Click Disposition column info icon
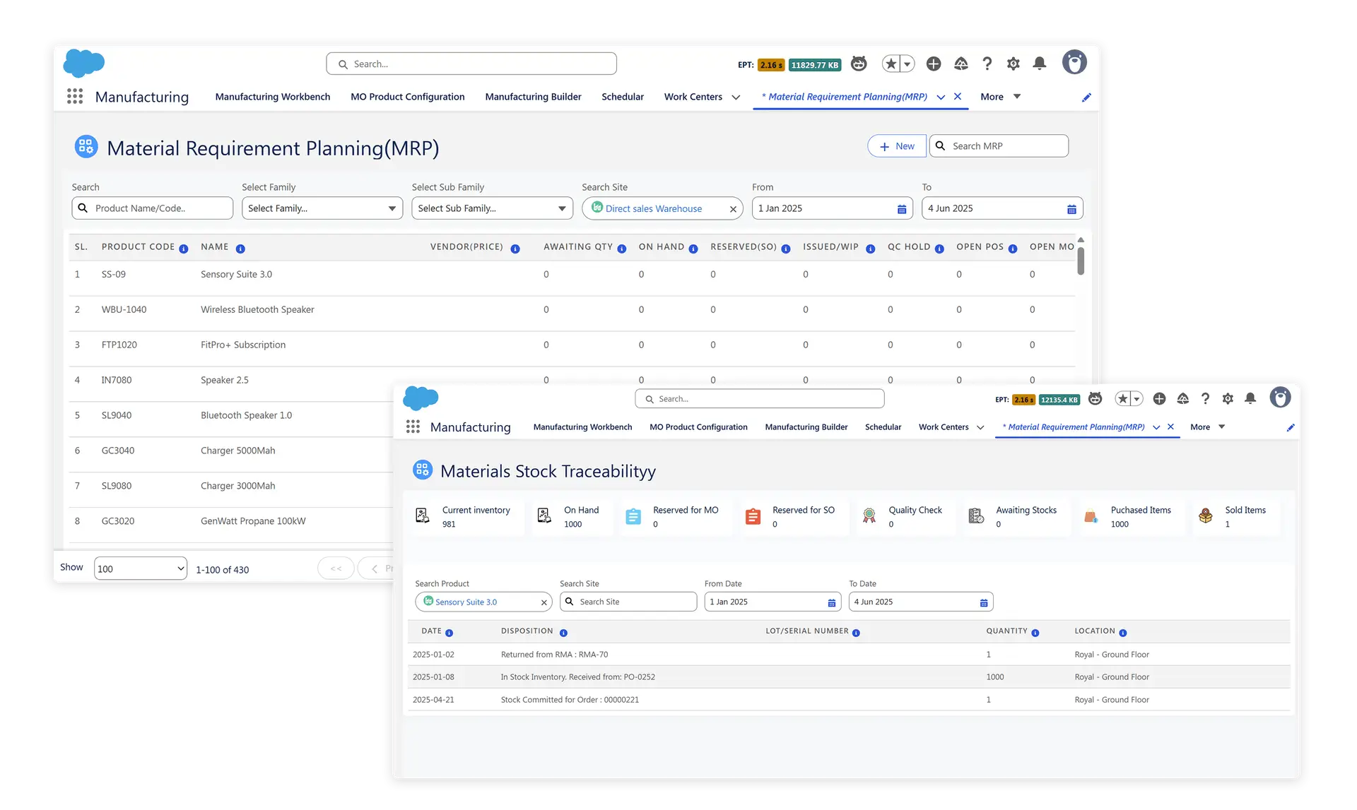The image size is (1357, 810). pyautogui.click(x=563, y=633)
